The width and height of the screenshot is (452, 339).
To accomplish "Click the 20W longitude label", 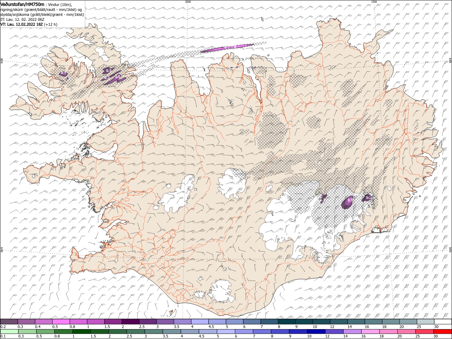I will [x=188, y=2].
